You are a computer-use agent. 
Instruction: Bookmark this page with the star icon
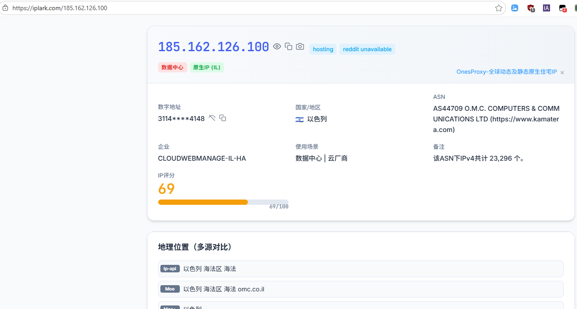pyautogui.click(x=499, y=8)
